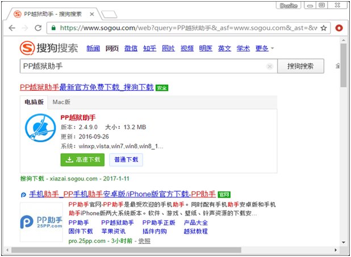Click the PP越狱助手 app icon
351x257 pixels.
point(40,128)
